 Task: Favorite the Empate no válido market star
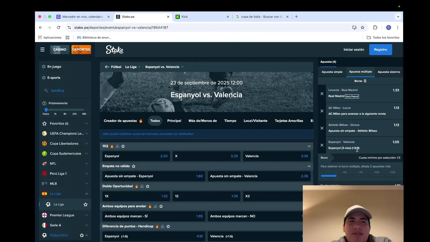(x=134, y=166)
